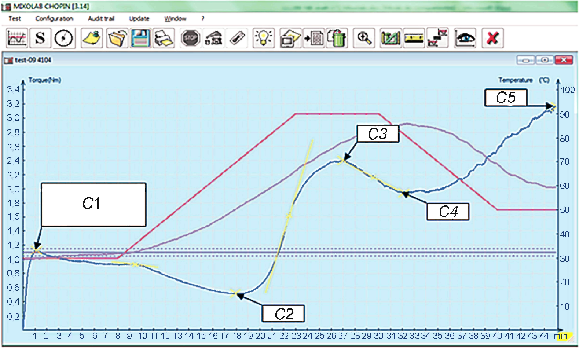Click the green trash bin icon
This screenshot has width=579, height=348.
[x=337, y=38]
